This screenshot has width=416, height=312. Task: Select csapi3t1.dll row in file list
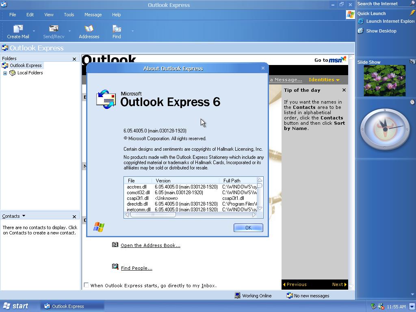pos(191,198)
